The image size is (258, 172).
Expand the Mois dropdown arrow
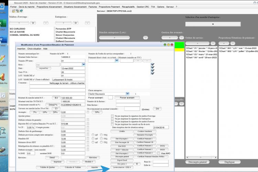click(x=84, y=65)
